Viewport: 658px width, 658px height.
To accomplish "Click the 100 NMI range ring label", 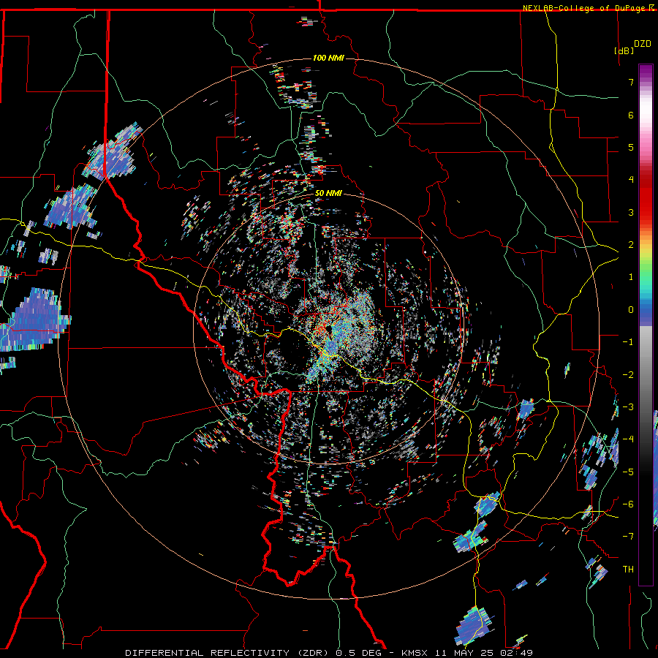I will pyautogui.click(x=328, y=58).
